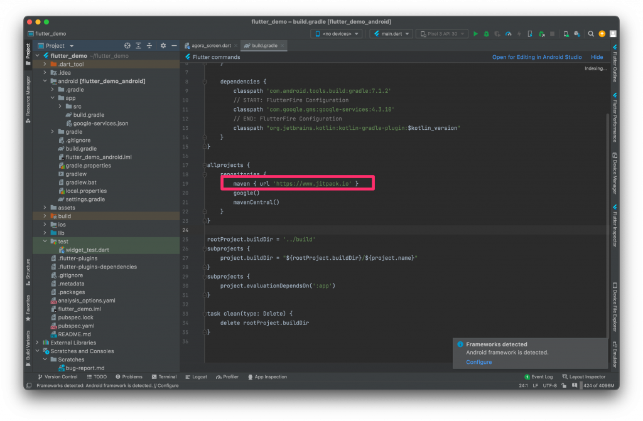Run with coverage icon in toolbar
The width and height of the screenshot is (643, 421).
[x=497, y=34]
